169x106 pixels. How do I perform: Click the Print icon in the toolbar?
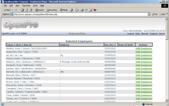[82, 10]
